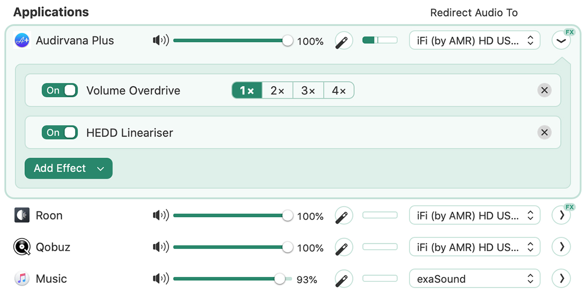Expand the Roon FX chevron
This screenshot has width=585, height=295.
(x=562, y=216)
